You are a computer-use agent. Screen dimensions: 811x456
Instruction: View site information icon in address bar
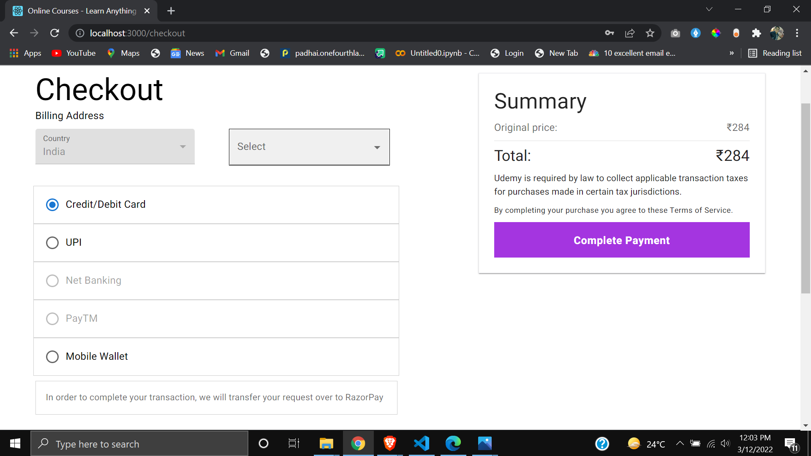coord(80,33)
